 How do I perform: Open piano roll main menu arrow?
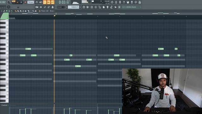(x=2, y=11)
